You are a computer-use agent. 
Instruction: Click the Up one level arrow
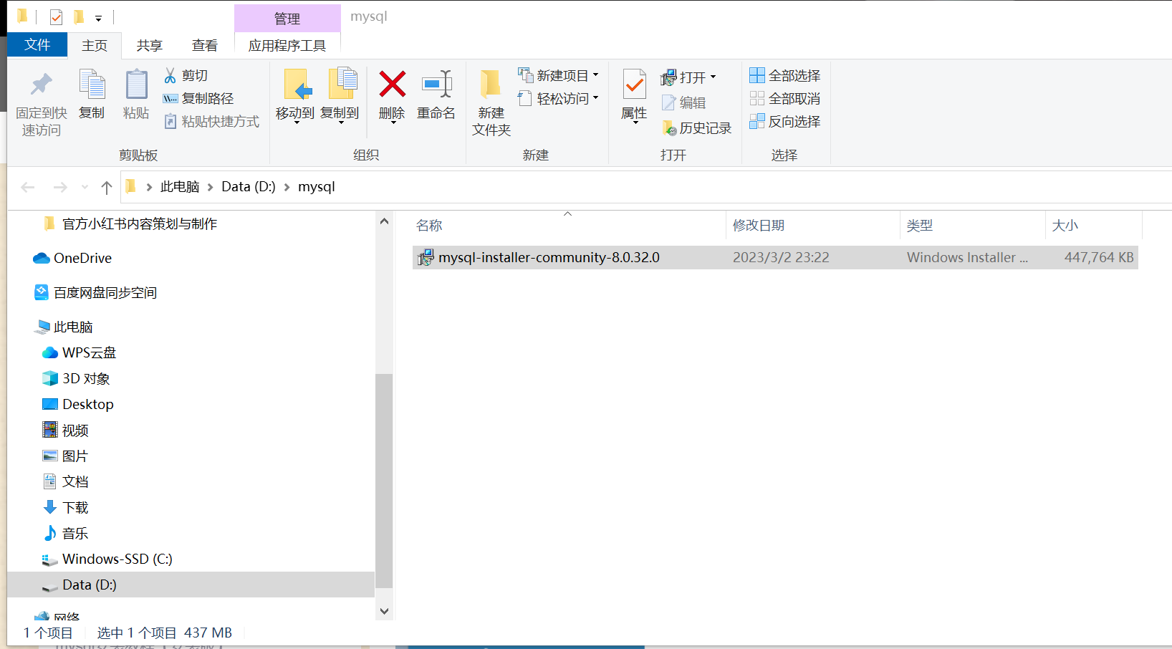(x=107, y=187)
